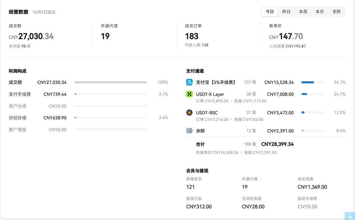Click the 成交订单 value 183
The height and width of the screenshot is (220, 355).
click(191, 36)
